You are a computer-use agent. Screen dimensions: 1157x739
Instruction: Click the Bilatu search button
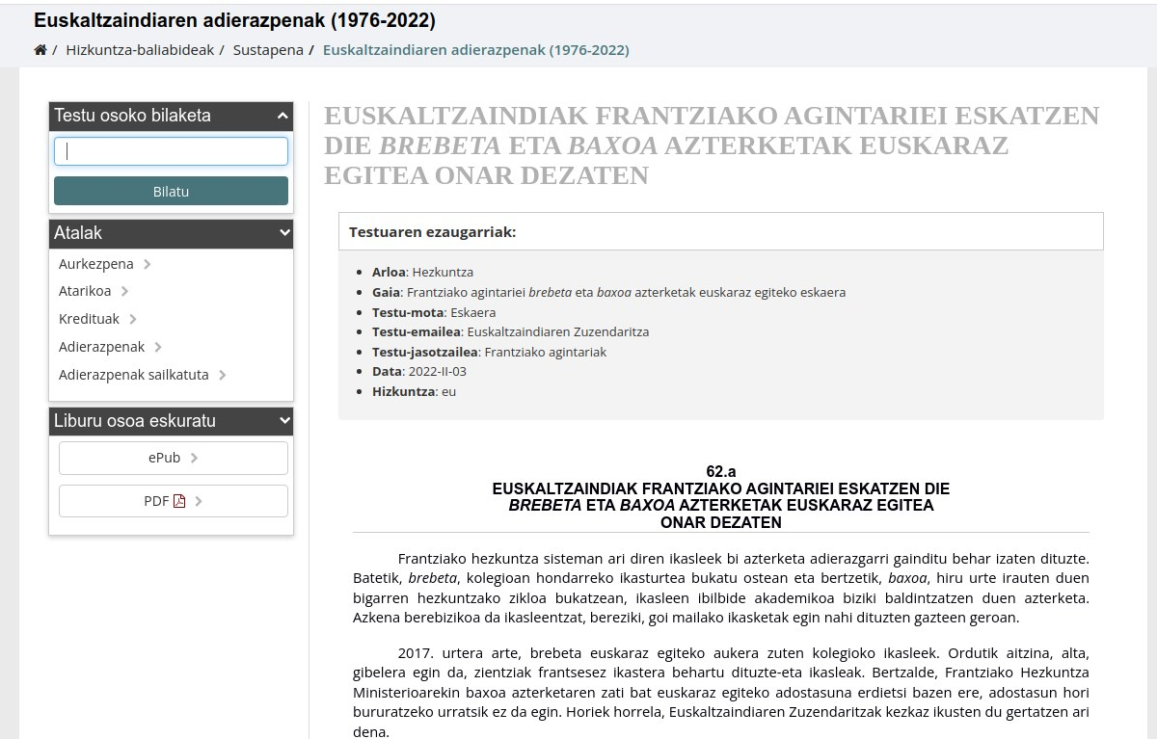(171, 191)
